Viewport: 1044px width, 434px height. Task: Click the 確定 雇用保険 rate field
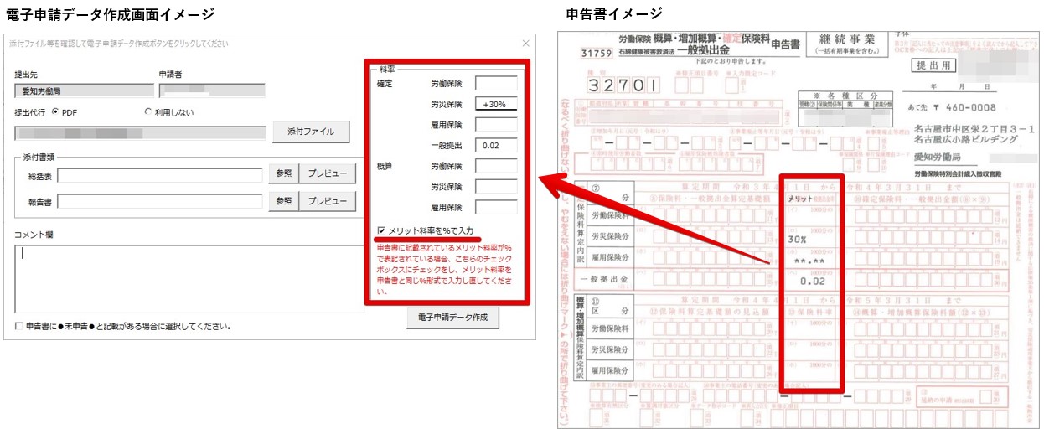coord(496,125)
